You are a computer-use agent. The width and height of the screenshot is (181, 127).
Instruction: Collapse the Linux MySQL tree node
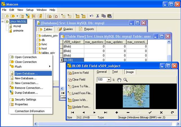pyautogui.click(x=3, y=21)
